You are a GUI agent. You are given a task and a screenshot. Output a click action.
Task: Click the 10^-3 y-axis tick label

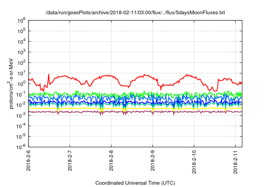(21, 116)
